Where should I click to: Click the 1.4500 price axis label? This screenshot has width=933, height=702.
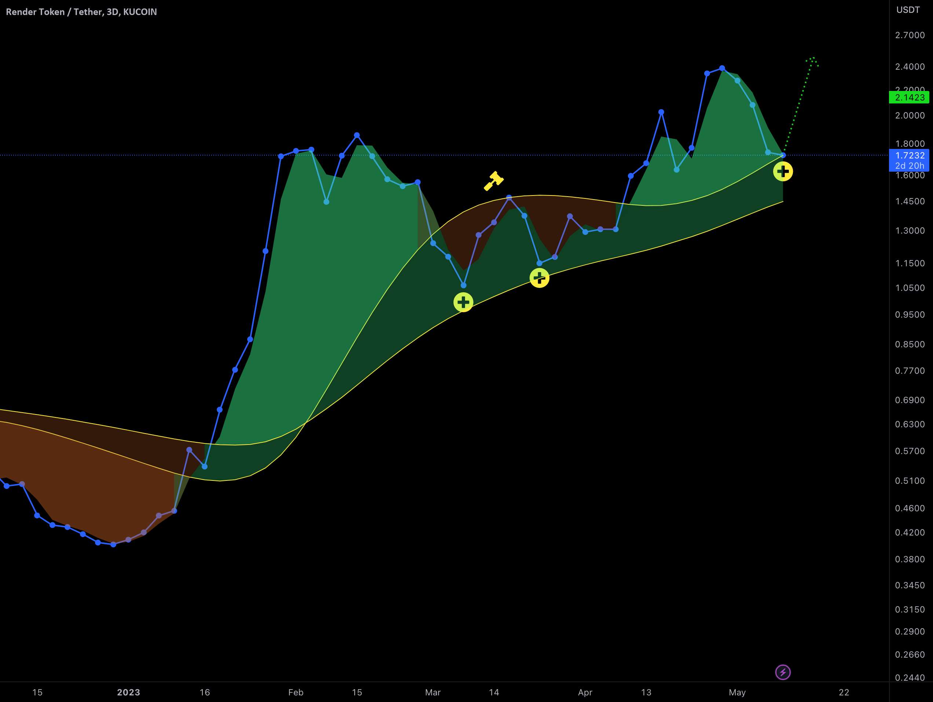click(910, 201)
